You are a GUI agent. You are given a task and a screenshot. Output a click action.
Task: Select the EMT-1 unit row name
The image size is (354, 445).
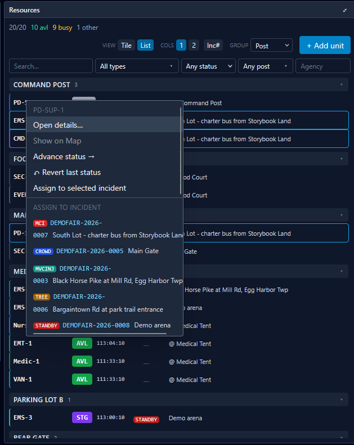(x=23, y=343)
